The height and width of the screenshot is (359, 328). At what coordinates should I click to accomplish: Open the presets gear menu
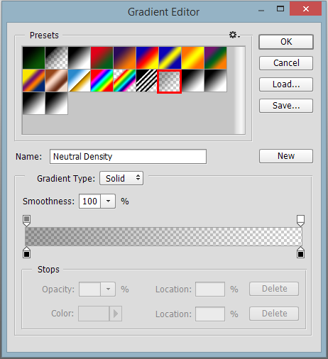[x=234, y=35]
